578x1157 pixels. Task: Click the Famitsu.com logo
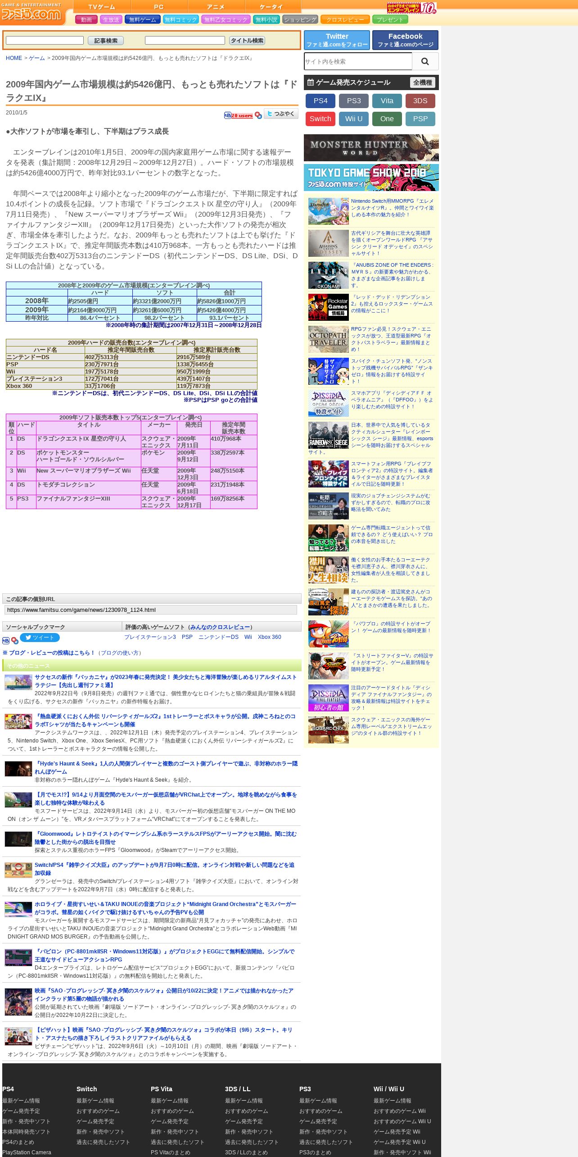pyautogui.click(x=32, y=14)
